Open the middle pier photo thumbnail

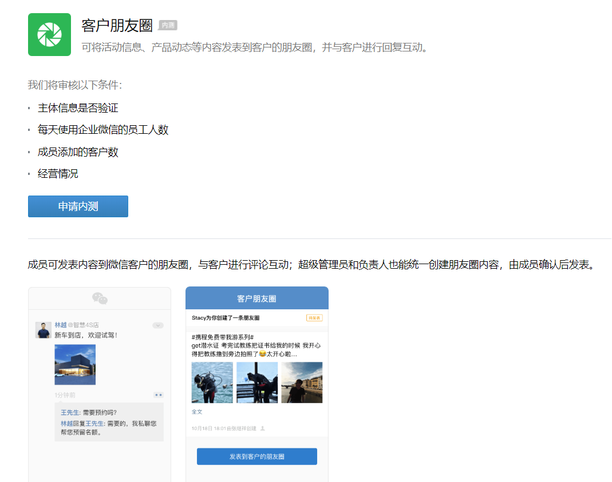click(257, 383)
